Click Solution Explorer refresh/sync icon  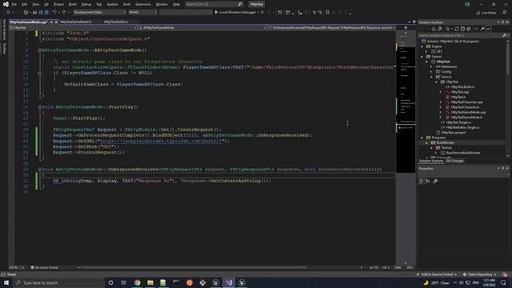click(x=457, y=29)
